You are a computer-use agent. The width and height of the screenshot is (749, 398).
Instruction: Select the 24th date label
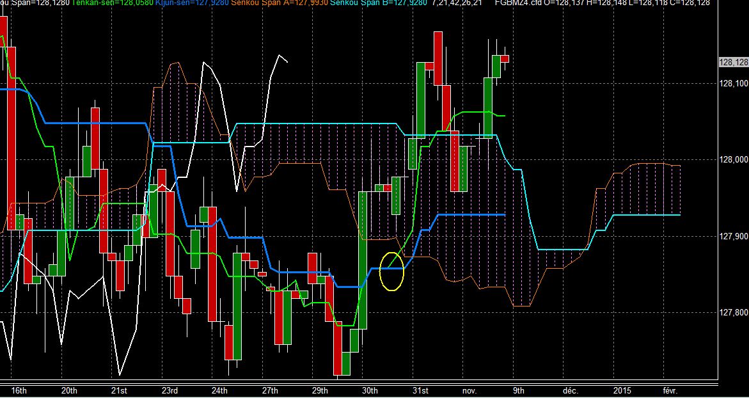[x=219, y=391]
